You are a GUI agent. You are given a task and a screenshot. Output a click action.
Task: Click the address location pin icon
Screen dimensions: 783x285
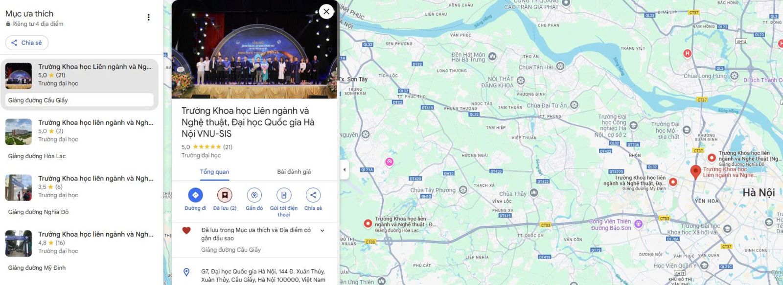186,272
